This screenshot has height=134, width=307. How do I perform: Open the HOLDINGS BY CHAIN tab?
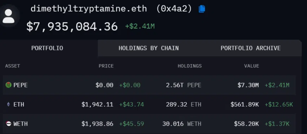[148, 48]
